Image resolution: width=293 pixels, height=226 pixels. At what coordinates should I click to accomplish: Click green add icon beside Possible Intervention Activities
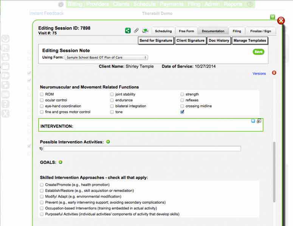pyautogui.click(x=108, y=142)
